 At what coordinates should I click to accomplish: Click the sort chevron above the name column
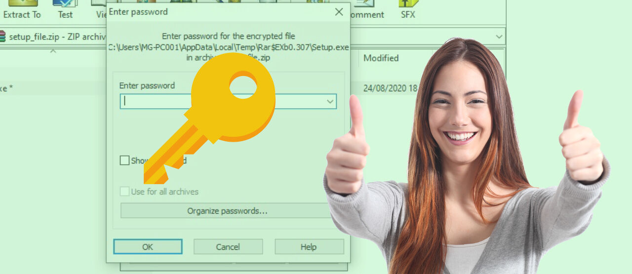53,51
